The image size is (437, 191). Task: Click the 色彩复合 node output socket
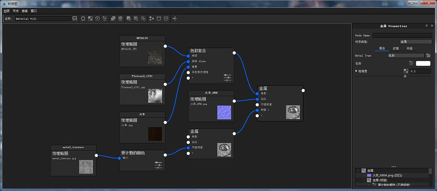[234, 53]
